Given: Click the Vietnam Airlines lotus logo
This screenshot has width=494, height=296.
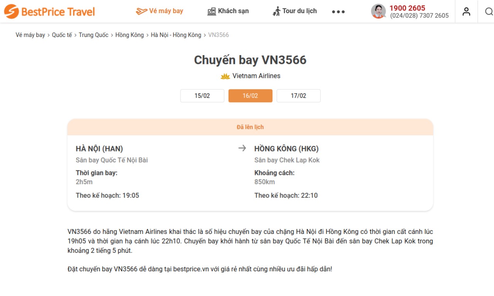Looking at the screenshot, I should (x=225, y=76).
